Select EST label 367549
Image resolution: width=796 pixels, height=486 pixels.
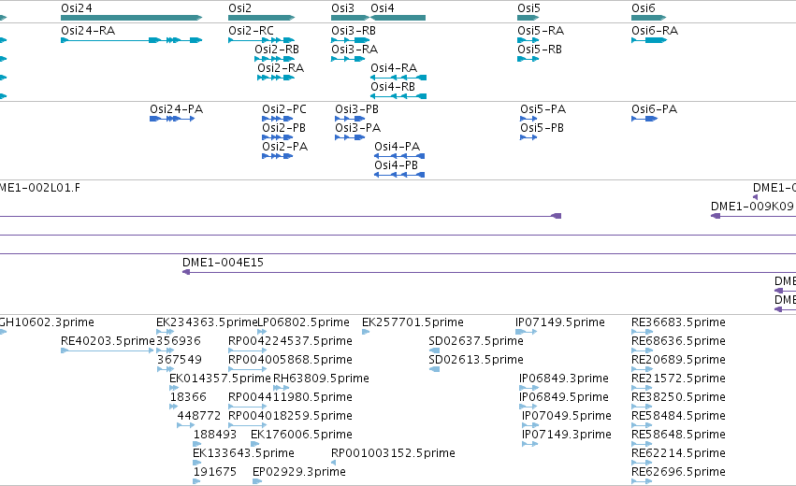pyautogui.click(x=180, y=360)
